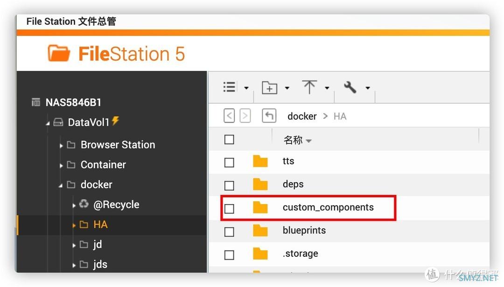Open the wrench tools icon

point(350,87)
